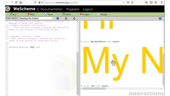Click the large gold "My N" image output
This screenshot has width=170, height=96.
[123, 63]
